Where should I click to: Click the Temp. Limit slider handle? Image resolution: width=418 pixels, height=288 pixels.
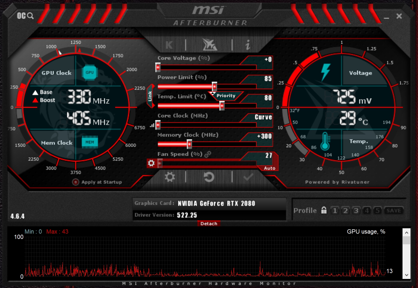coord(222,106)
